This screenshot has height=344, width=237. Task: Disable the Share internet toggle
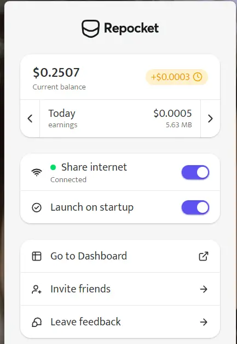[x=195, y=172]
